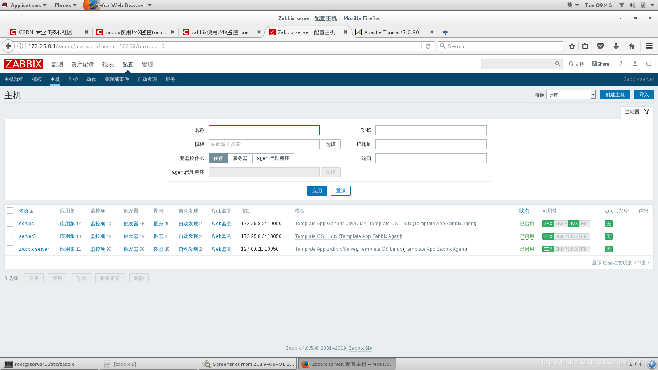Go to the Firefox home icon
This screenshot has width=658, height=370.
pos(632,46)
